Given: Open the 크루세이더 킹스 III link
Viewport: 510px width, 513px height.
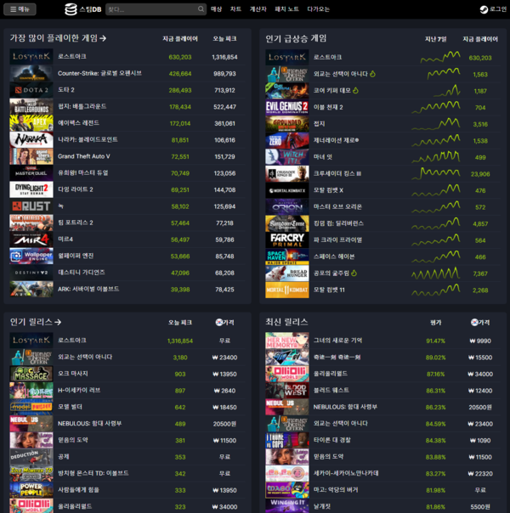Looking at the screenshot, I should tap(337, 174).
